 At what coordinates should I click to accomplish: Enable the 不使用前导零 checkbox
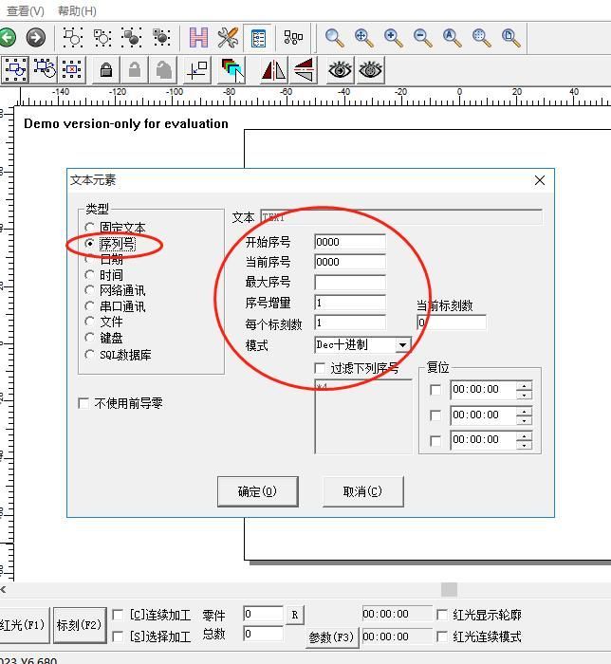click(x=83, y=403)
